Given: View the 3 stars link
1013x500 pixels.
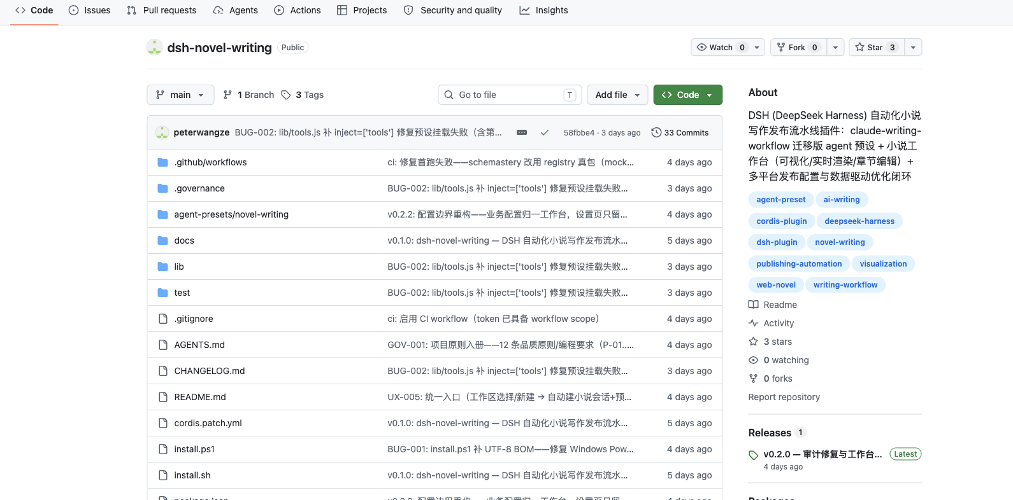Looking at the screenshot, I should [x=770, y=342].
